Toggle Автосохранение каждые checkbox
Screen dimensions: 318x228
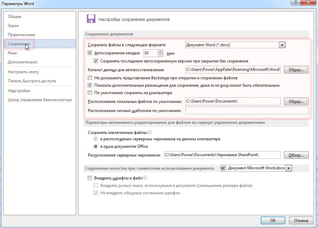point(90,53)
